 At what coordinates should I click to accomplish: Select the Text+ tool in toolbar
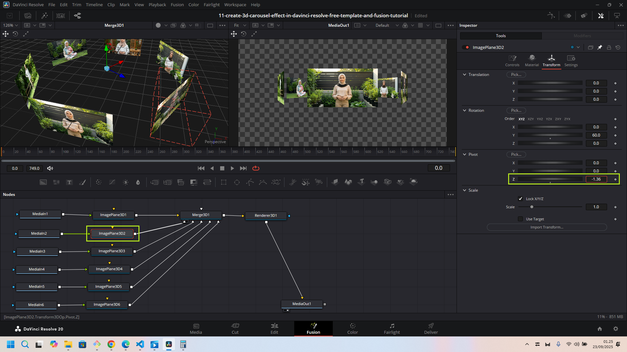[69, 182]
